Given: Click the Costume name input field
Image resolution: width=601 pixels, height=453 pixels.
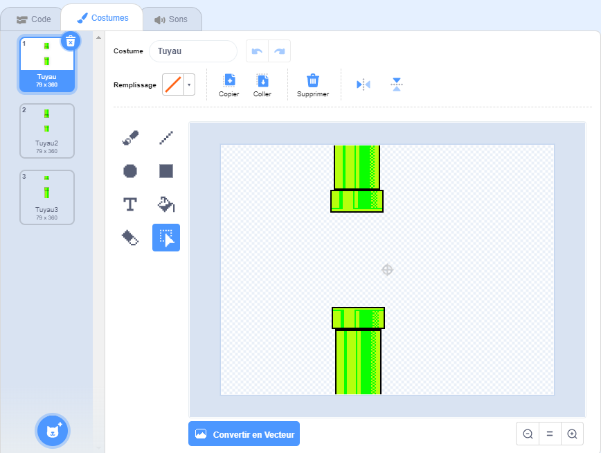Looking at the screenshot, I should click(x=192, y=51).
